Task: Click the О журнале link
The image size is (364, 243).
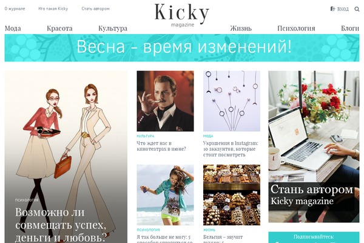Action: pos(15,9)
